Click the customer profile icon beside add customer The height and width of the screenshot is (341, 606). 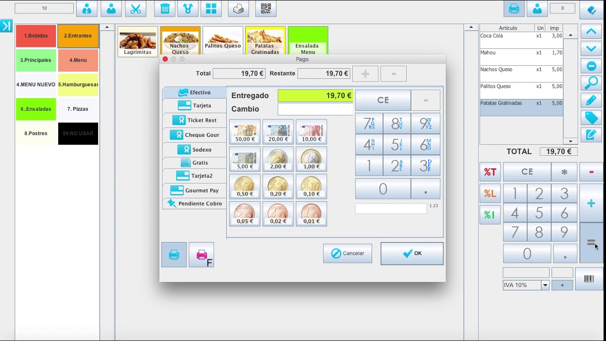111,9
